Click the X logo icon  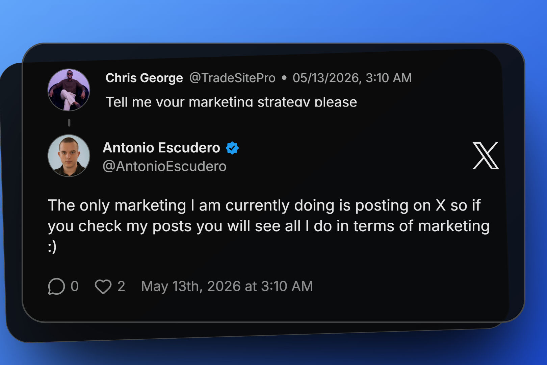[x=486, y=155]
